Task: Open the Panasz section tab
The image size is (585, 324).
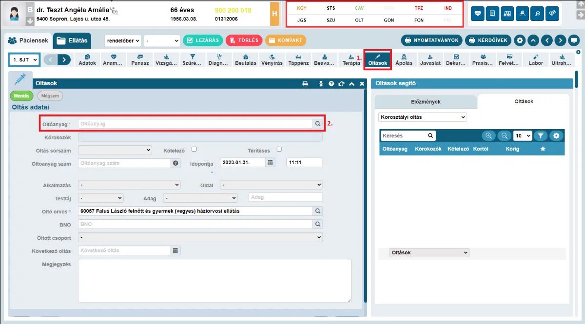Action: point(140,60)
